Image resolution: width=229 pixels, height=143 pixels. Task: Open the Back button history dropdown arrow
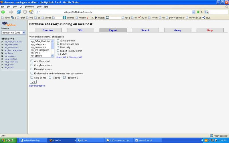7,12
